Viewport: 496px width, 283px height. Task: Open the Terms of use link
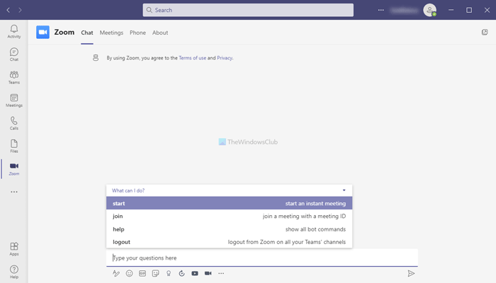192,58
